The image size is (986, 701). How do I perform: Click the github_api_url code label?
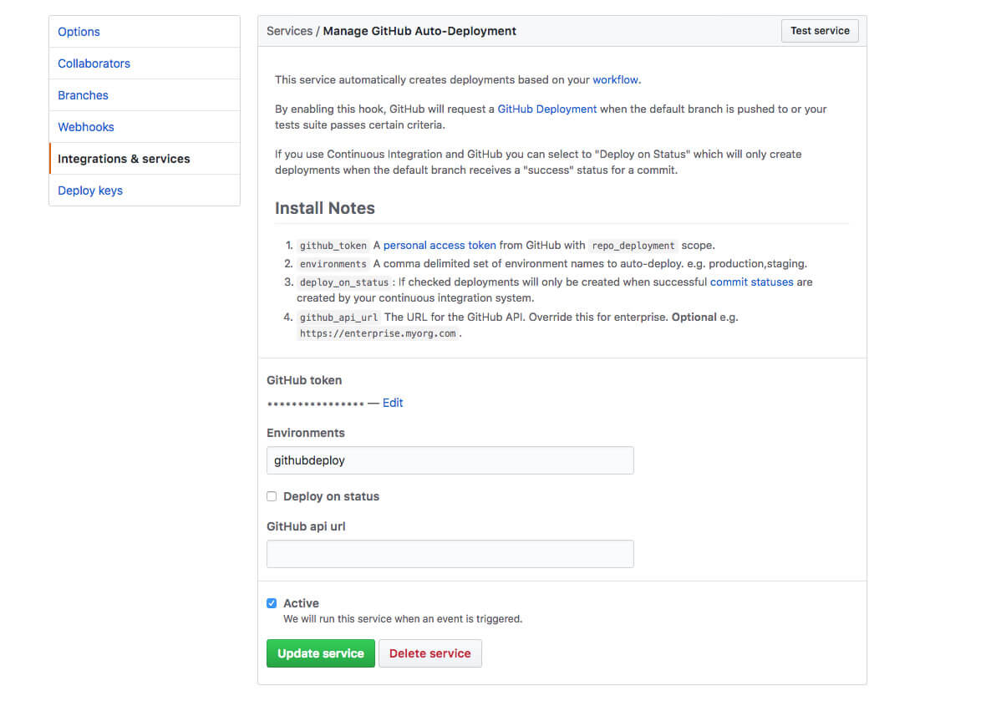[339, 317]
